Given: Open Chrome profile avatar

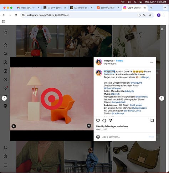Looking at the screenshot, I should pos(159,15).
